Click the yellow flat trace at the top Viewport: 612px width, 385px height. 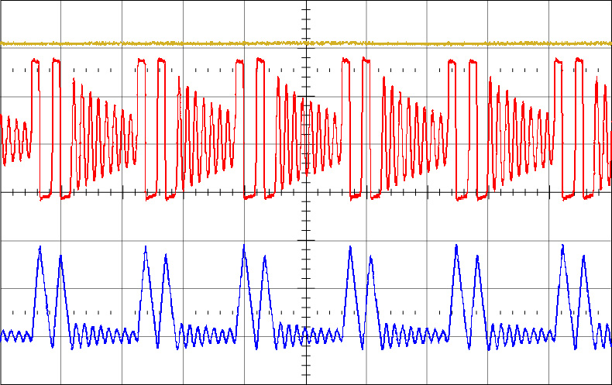[x=155, y=43]
